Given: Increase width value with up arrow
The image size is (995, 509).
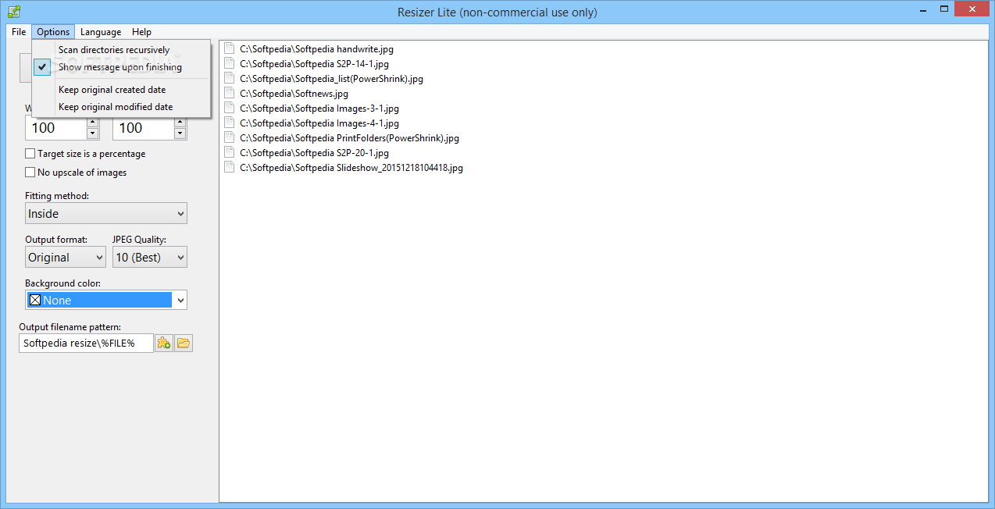Looking at the screenshot, I should point(92,122).
